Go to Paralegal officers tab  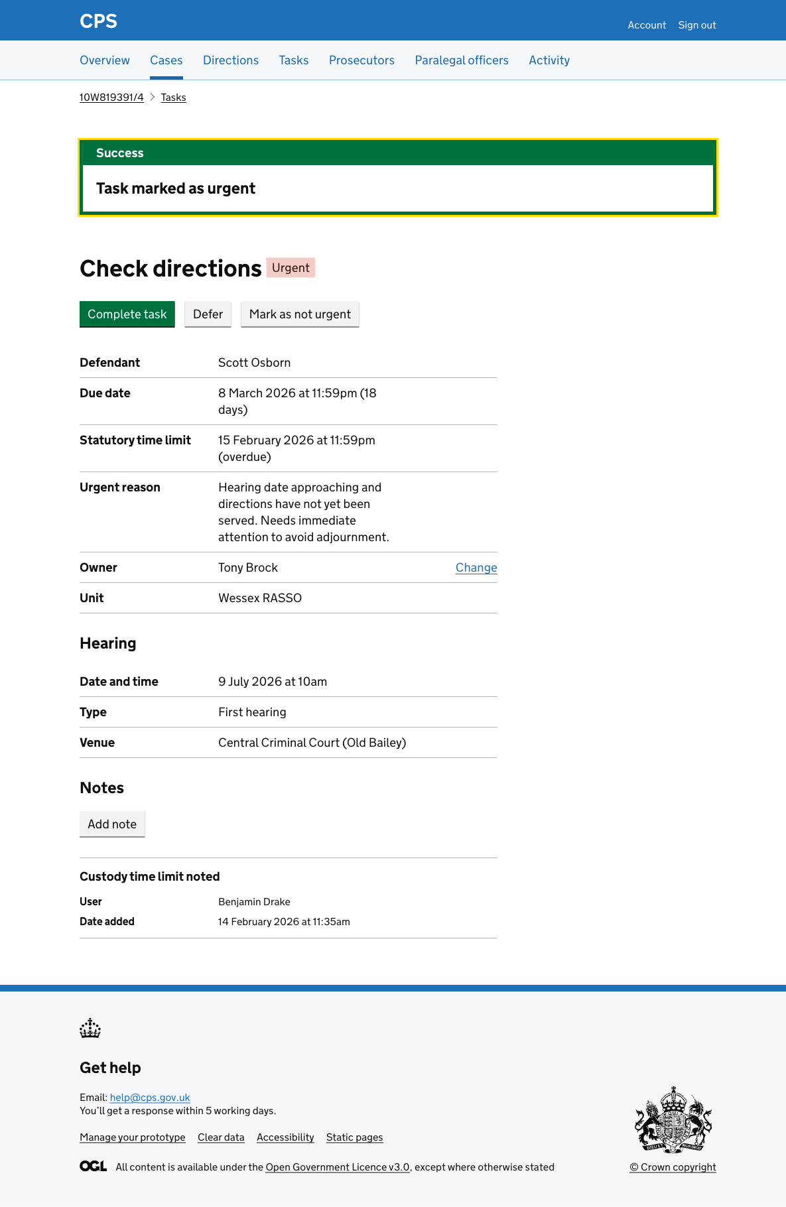pos(462,60)
